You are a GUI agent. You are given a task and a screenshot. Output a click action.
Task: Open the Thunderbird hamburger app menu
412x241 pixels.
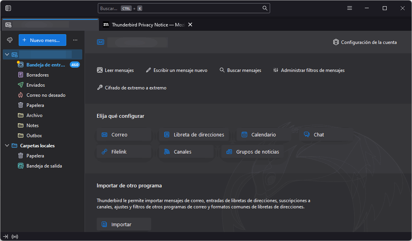[350, 8]
